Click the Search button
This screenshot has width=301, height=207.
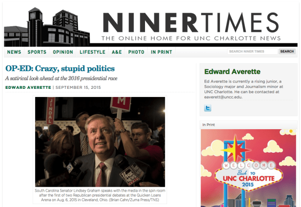(287, 51)
